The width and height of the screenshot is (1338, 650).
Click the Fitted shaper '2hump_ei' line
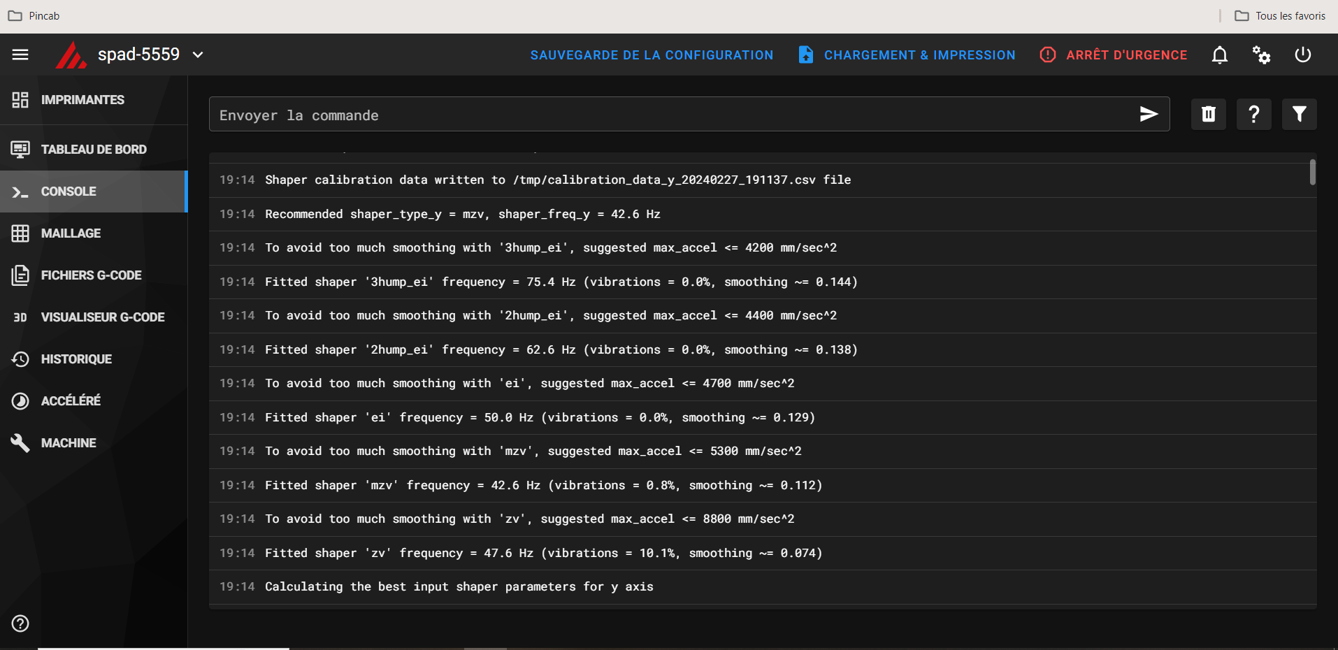point(763,349)
